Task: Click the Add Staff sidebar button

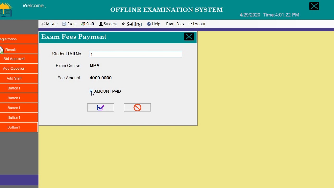Action: 19,78
